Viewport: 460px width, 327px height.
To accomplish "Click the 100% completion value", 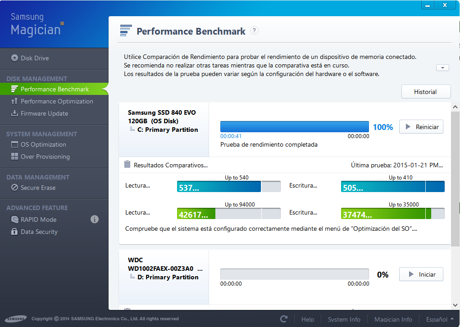I will pos(383,127).
